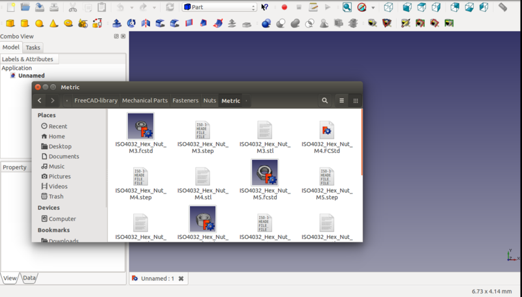This screenshot has height=297, width=522.
Task: Select the Unnamed document in tree
Action: click(x=31, y=76)
